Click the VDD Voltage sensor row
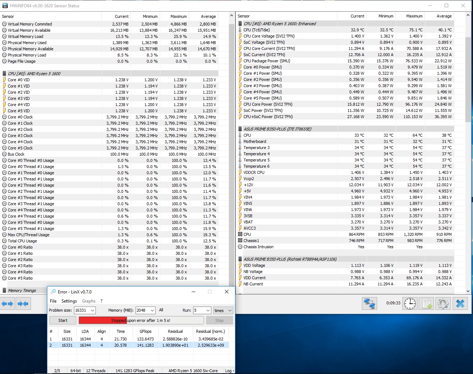The image size is (473, 374). pyautogui.click(x=345, y=265)
